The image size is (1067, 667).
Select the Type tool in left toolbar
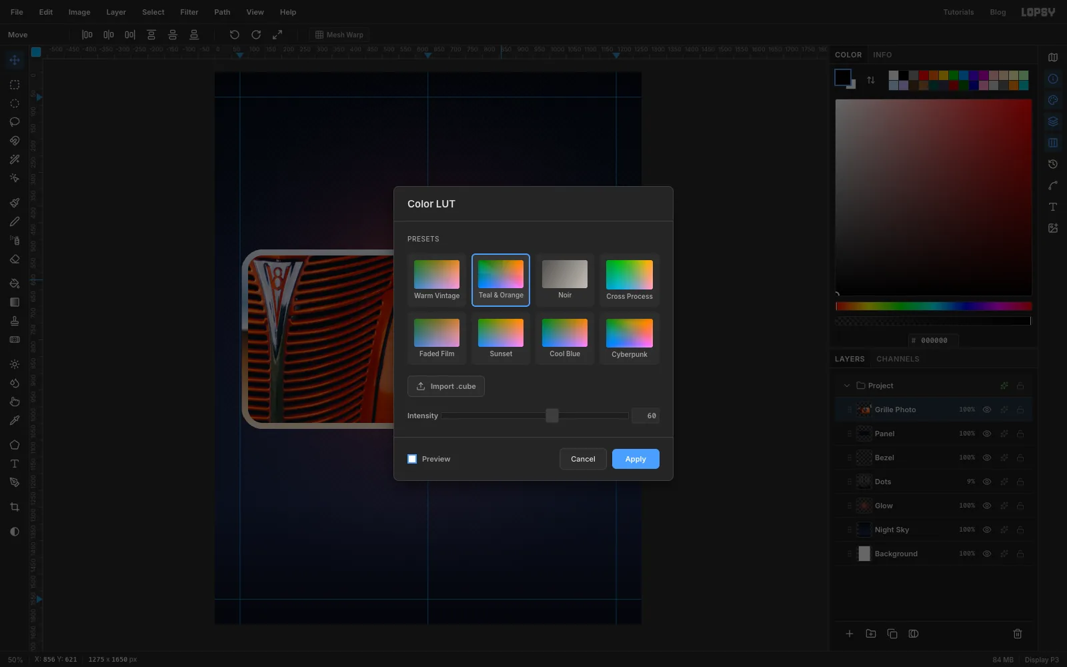[15, 464]
